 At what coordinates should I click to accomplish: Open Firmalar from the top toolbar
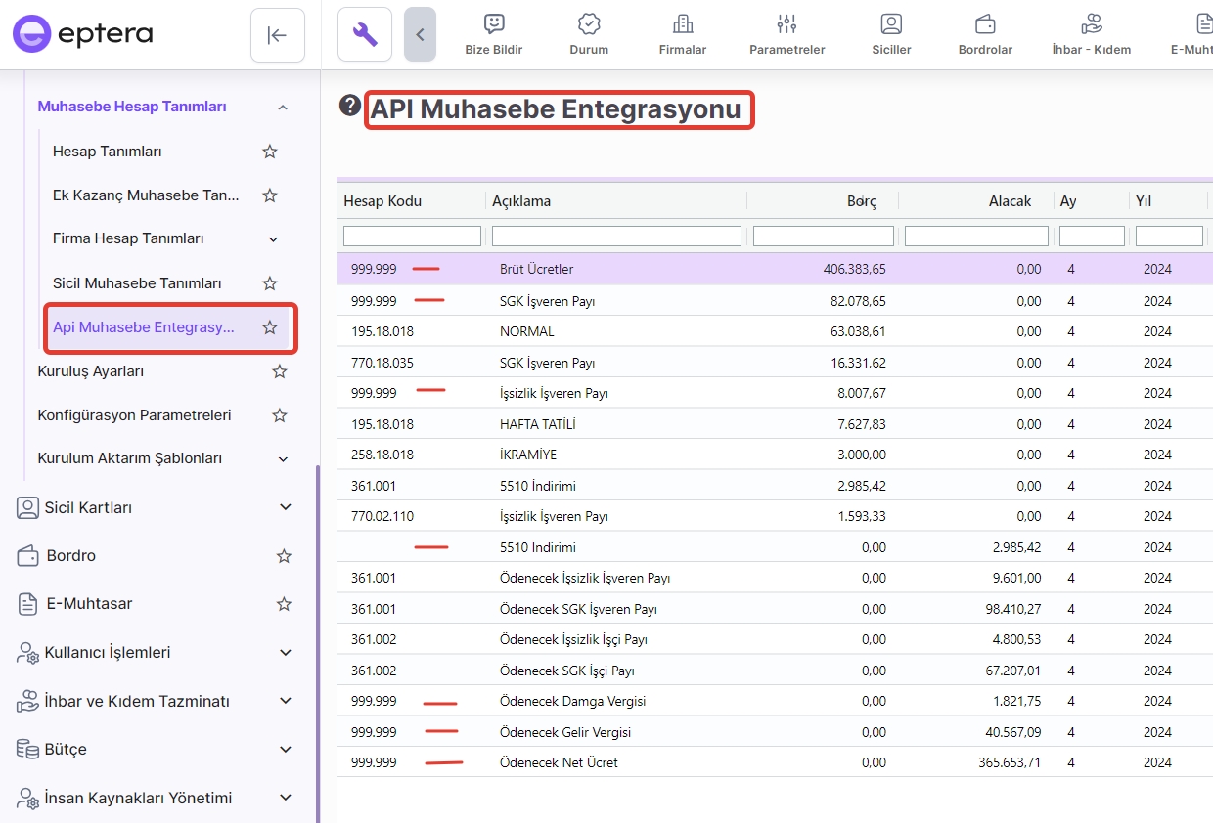click(x=683, y=34)
